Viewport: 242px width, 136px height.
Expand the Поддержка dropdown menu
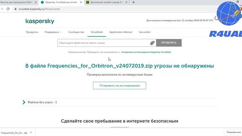pos(53,32)
